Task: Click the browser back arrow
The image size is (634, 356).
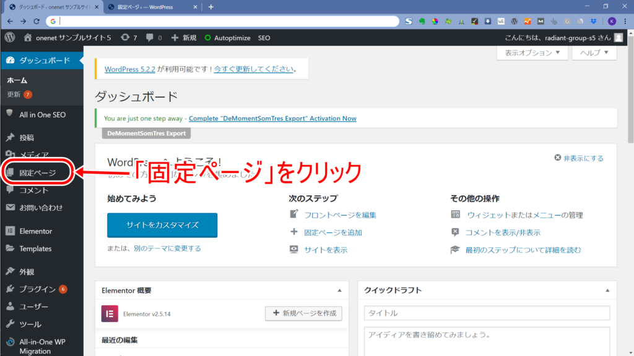Action: point(10,21)
